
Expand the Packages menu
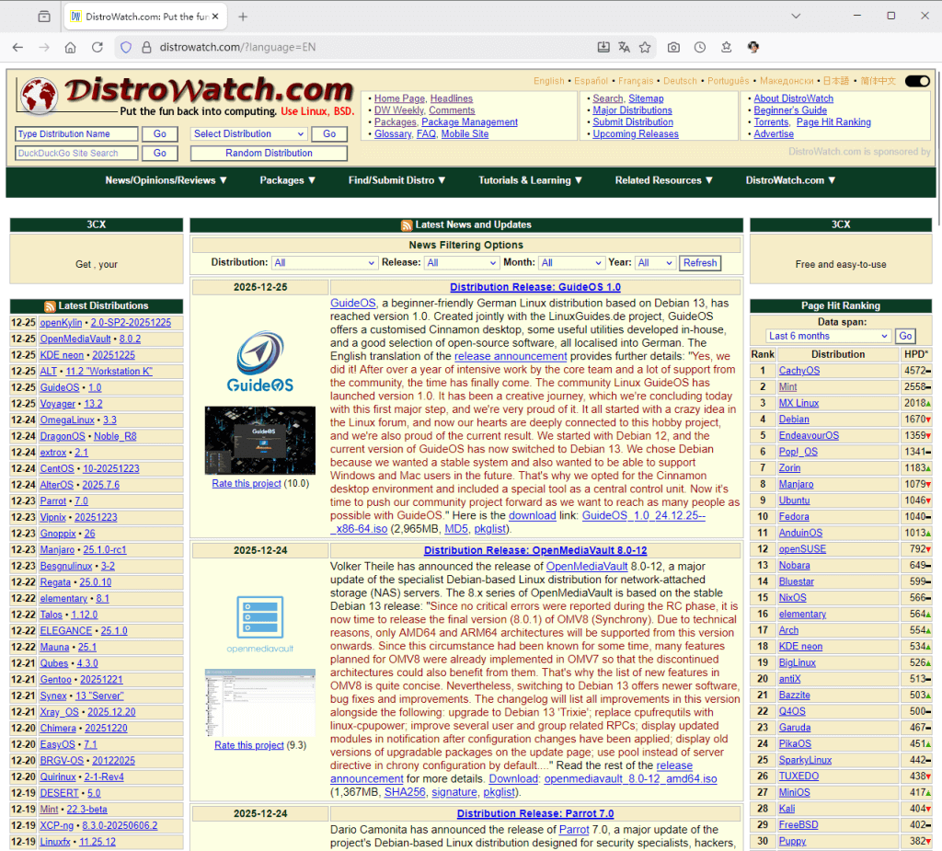point(287,180)
